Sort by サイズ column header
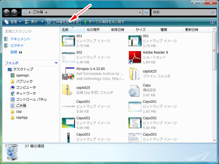The height and width of the screenshot is (164, 219). [146, 30]
